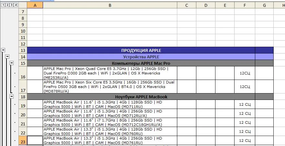Select row 8 header
The image size is (285, 146).
pyautogui.click(x=23, y=18)
